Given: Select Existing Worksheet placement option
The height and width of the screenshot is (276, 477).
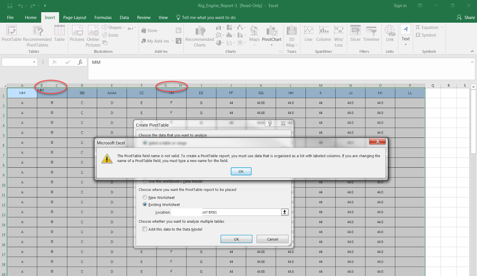Looking at the screenshot, I should (145, 205).
